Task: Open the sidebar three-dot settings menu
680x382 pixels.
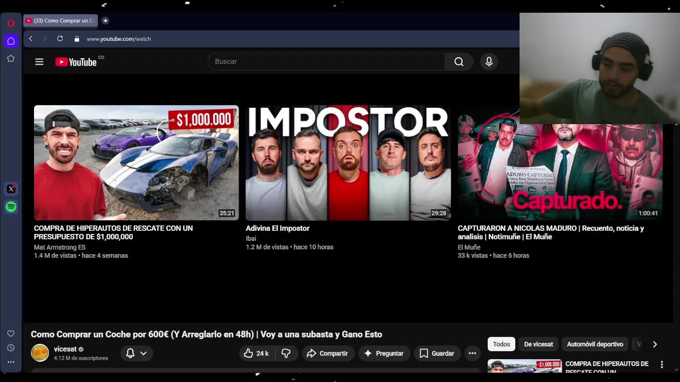Action: [x=11, y=362]
